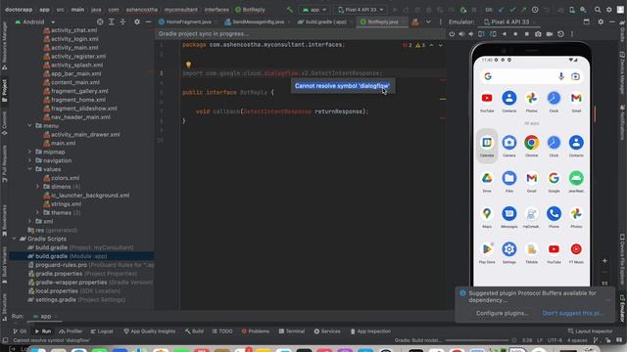Screen dimensions: 627x352
Task: Click Expand All in project panel
Action: point(112,22)
